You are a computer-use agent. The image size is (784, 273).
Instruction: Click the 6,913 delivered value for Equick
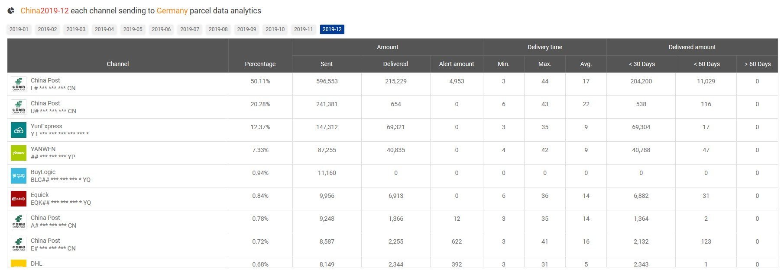click(x=396, y=196)
